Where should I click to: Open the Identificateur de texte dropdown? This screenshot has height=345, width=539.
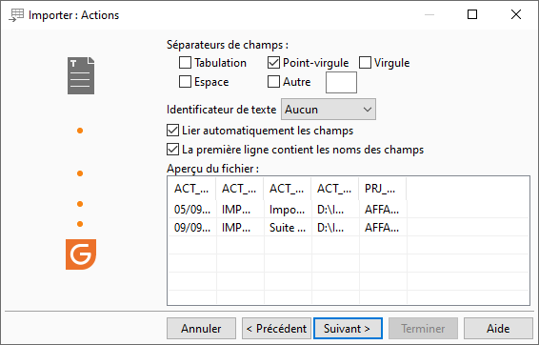329,110
